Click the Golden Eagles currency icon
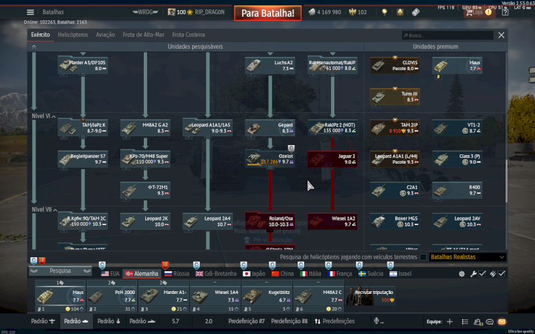535x334 pixels. coord(352,12)
